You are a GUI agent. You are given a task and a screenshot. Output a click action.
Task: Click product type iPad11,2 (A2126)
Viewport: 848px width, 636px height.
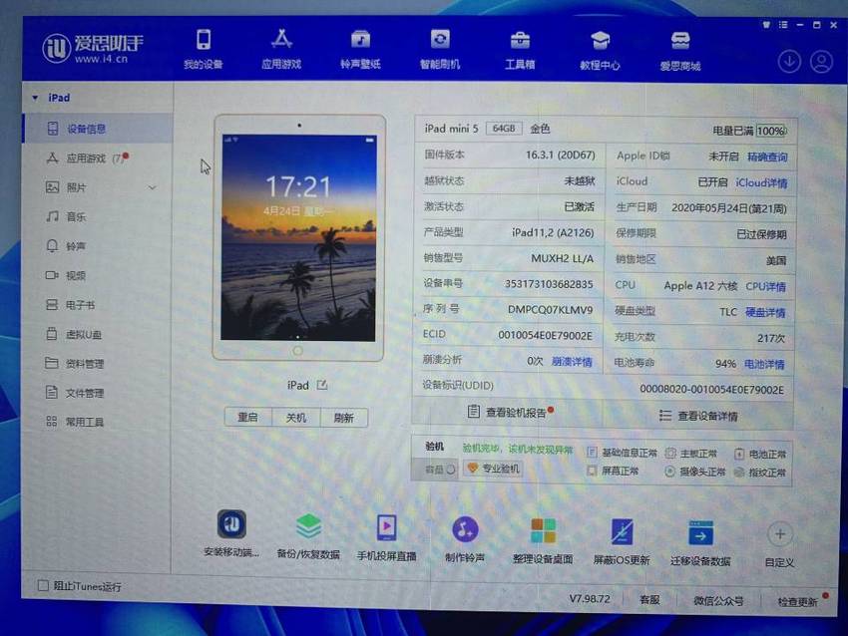pos(553,232)
